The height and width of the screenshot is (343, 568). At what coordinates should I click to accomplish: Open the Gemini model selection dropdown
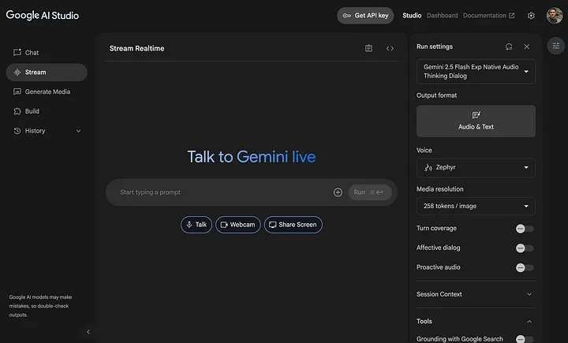point(476,72)
